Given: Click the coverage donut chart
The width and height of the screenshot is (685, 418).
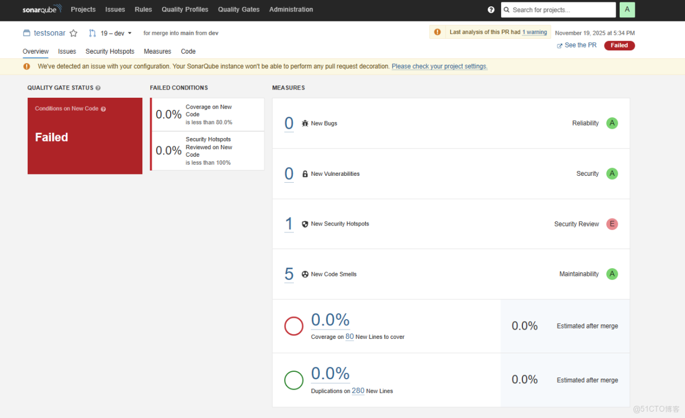Looking at the screenshot, I should coord(293,325).
